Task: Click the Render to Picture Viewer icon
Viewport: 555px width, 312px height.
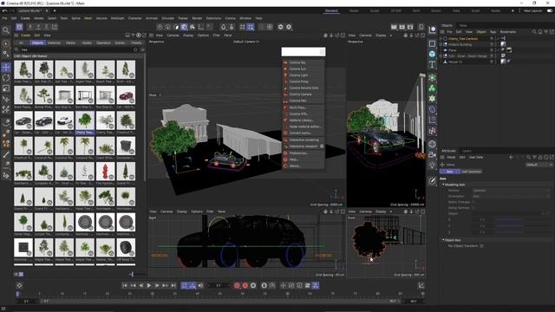Action: (402, 27)
